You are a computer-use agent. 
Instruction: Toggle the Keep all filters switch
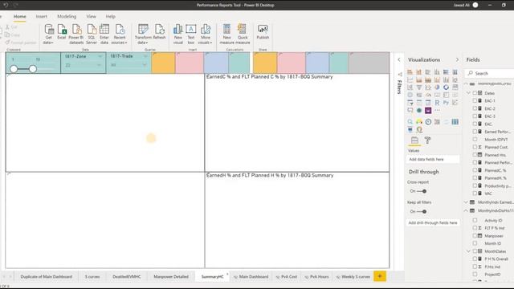421,211
